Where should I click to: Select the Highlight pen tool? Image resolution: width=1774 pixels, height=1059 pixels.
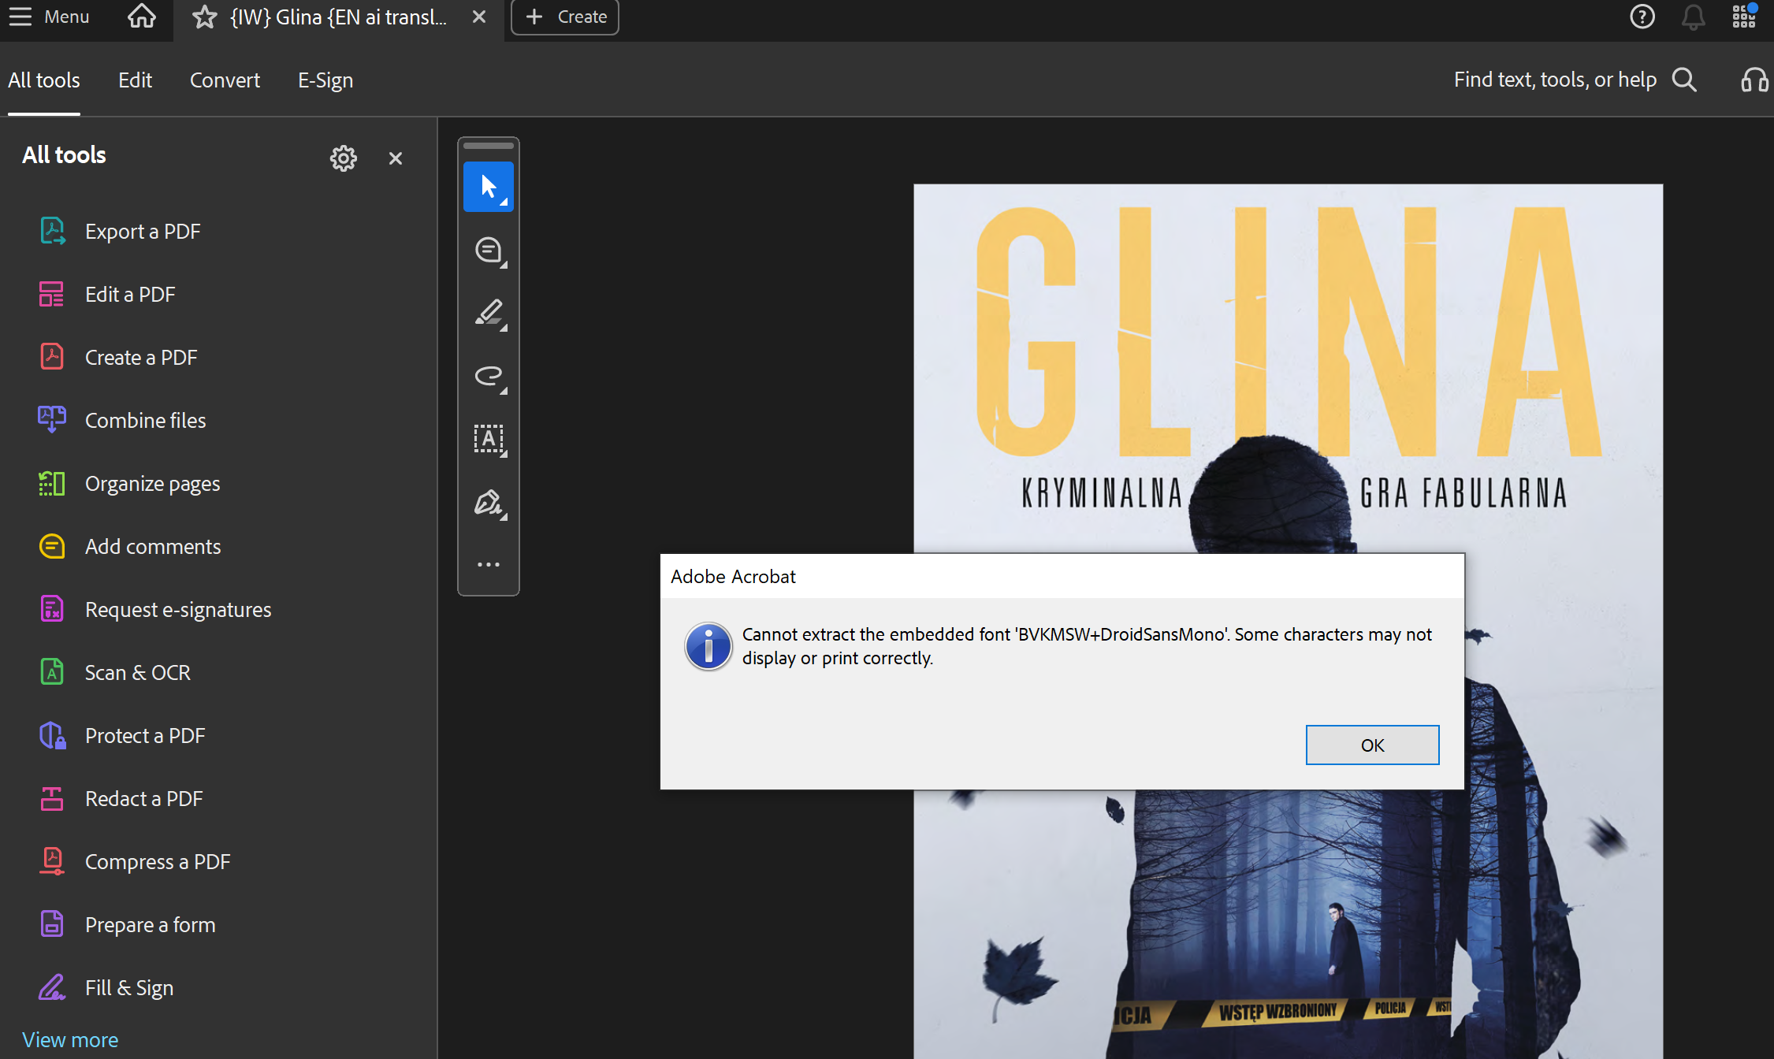pos(489,313)
